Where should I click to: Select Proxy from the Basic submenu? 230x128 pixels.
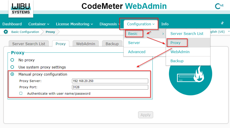tap(176, 43)
